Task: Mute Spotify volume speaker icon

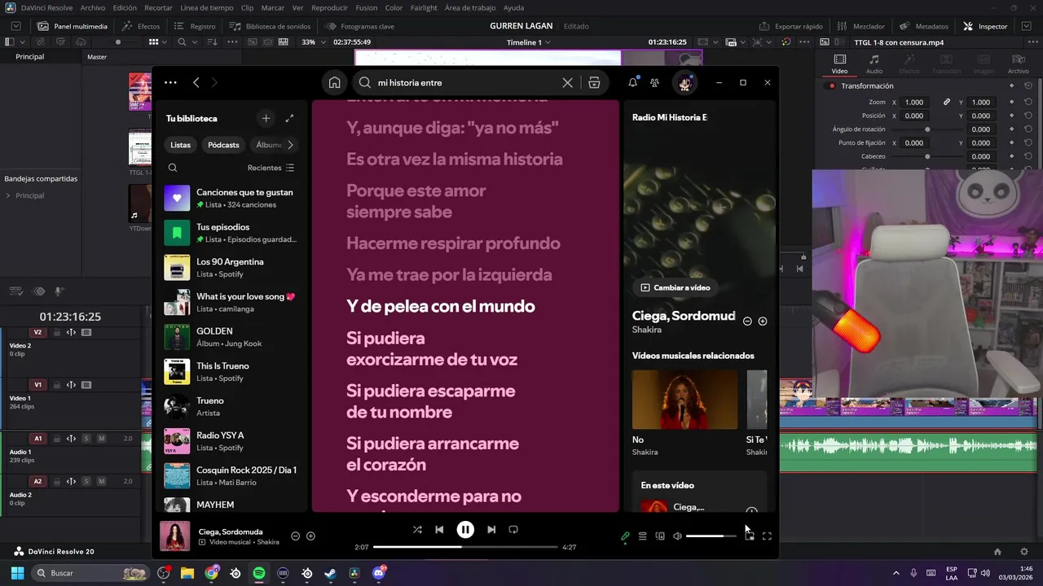Action: (x=677, y=536)
